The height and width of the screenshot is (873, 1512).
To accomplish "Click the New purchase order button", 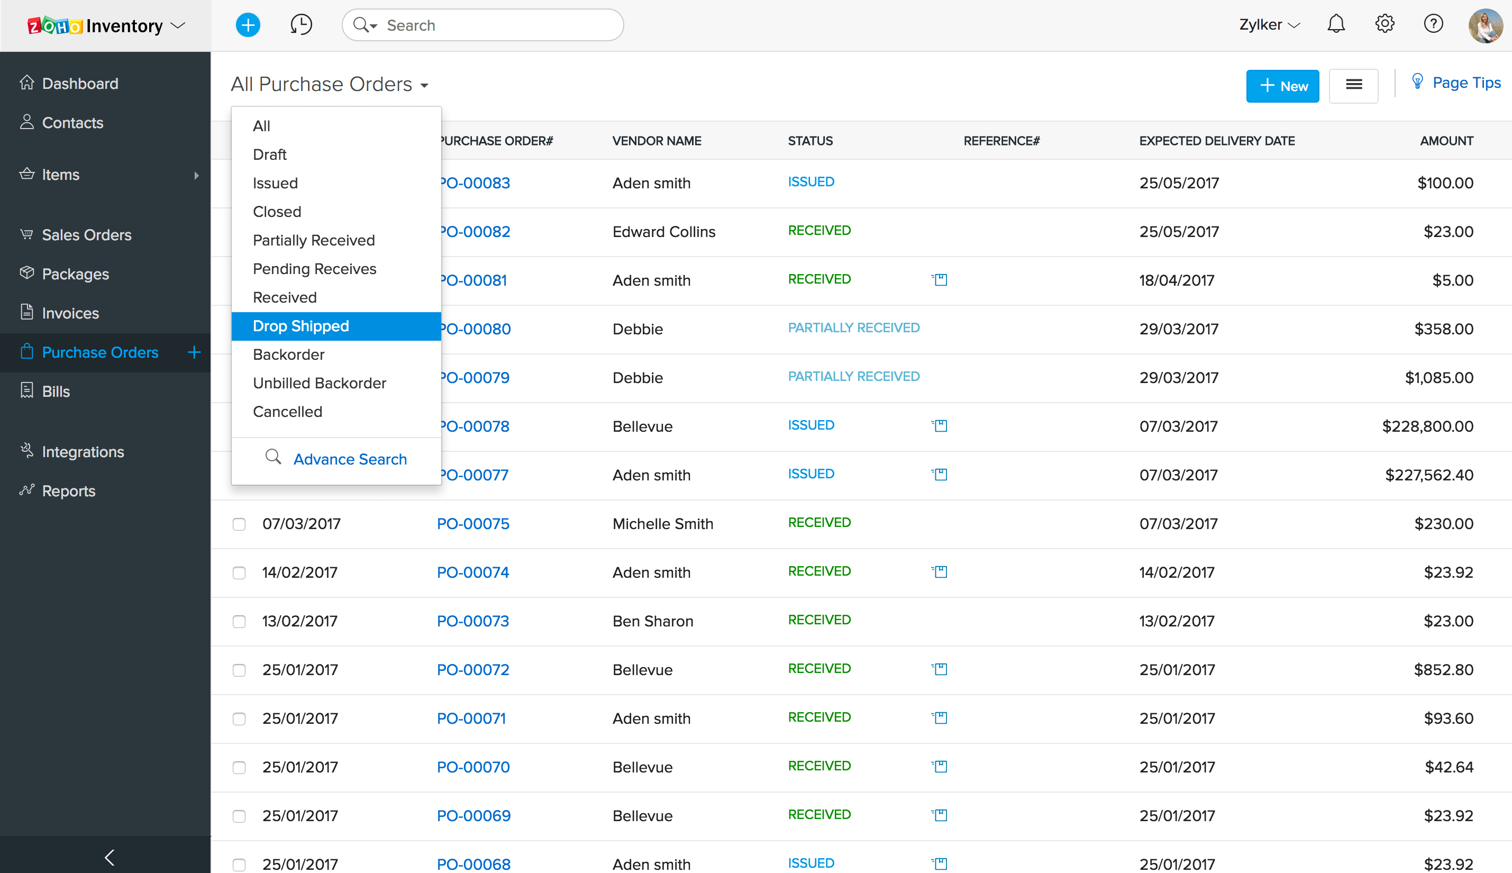I will pyautogui.click(x=1282, y=86).
